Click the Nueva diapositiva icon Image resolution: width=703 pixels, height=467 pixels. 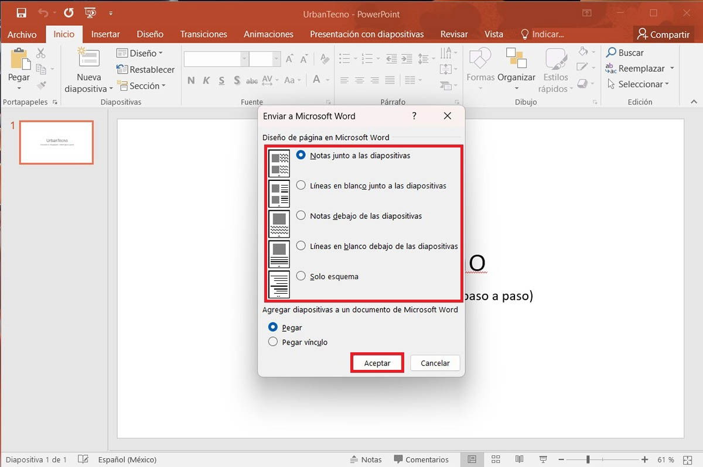(x=88, y=59)
